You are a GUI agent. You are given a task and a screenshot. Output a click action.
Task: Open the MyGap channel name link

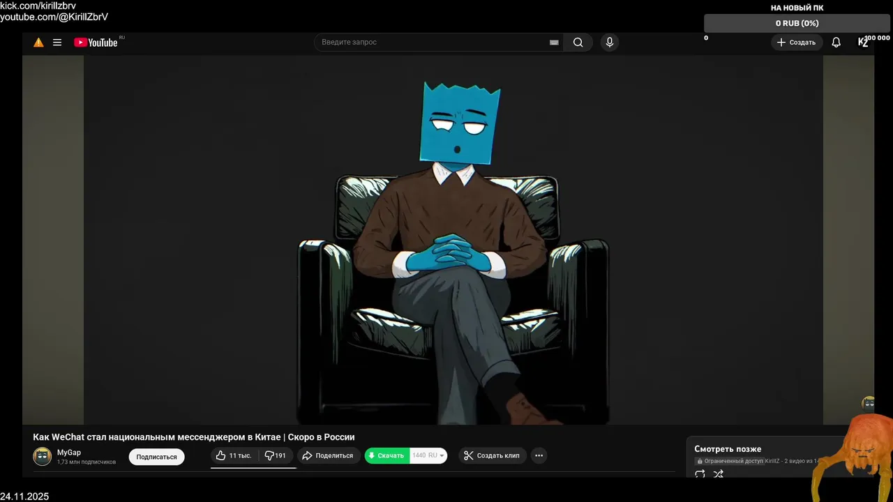pyautogui.click(x=69, y=452)
